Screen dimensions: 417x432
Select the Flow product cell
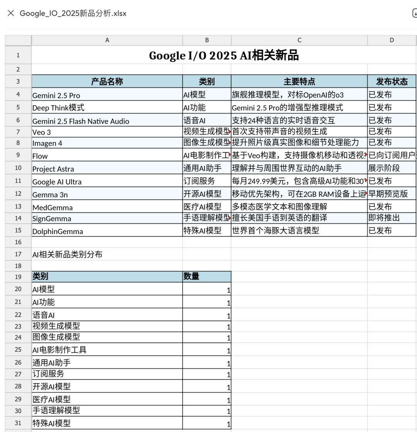point(107,155)
